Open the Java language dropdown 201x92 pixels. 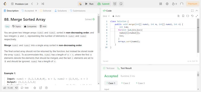click(106, 16)
